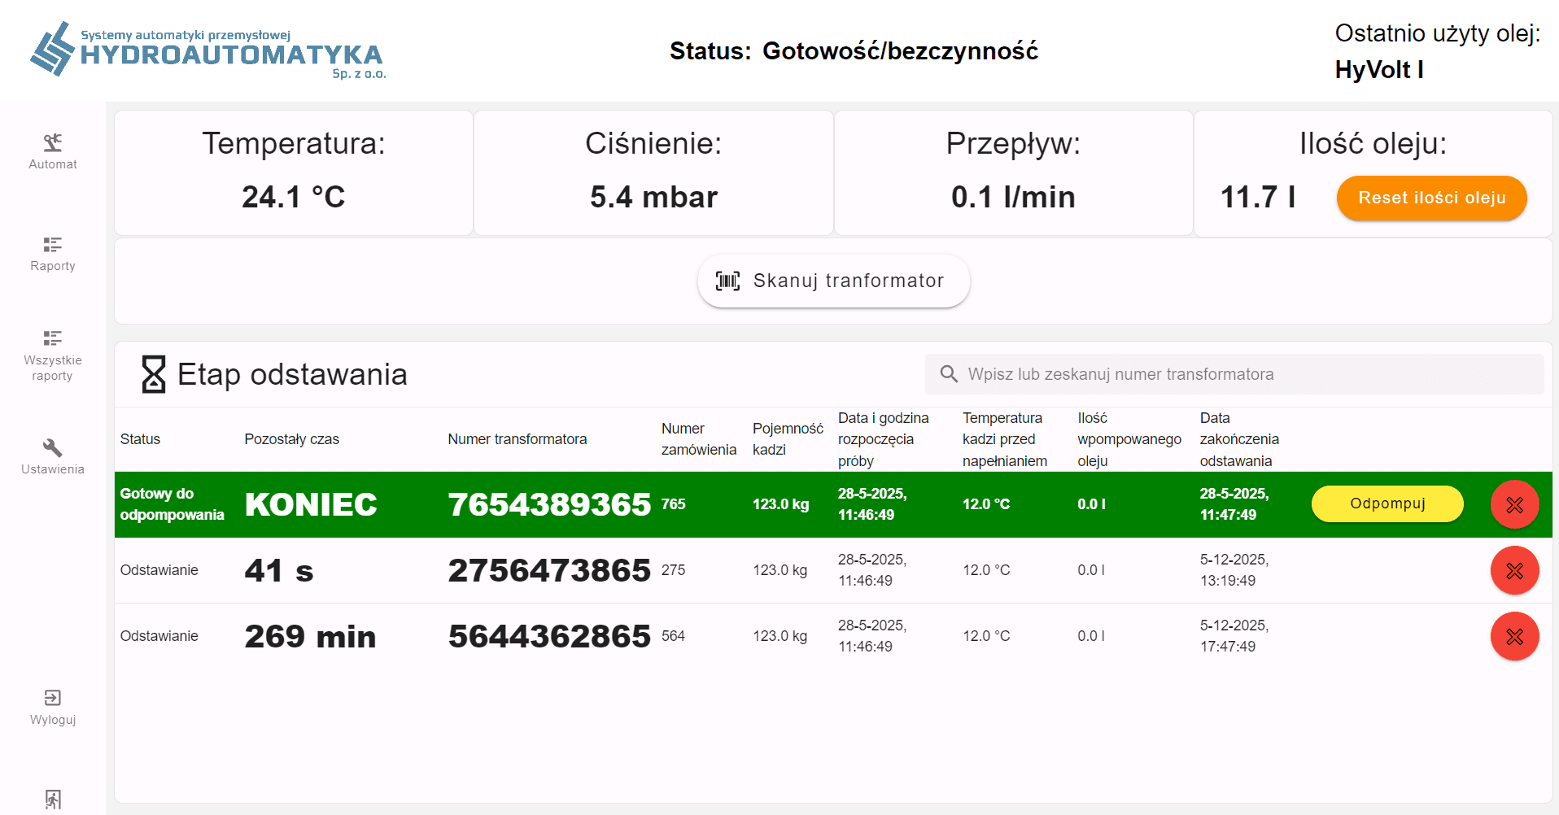The height and width of the screenshot is (815, 1559).
Task: Open the Raporty list icon
Action: [53, 245]
